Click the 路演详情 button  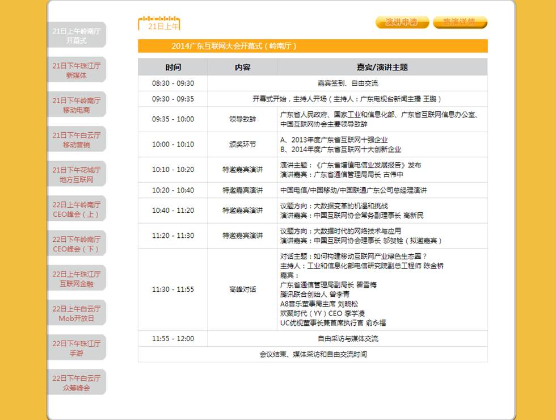pyautogui.click(x=460, y=22)
